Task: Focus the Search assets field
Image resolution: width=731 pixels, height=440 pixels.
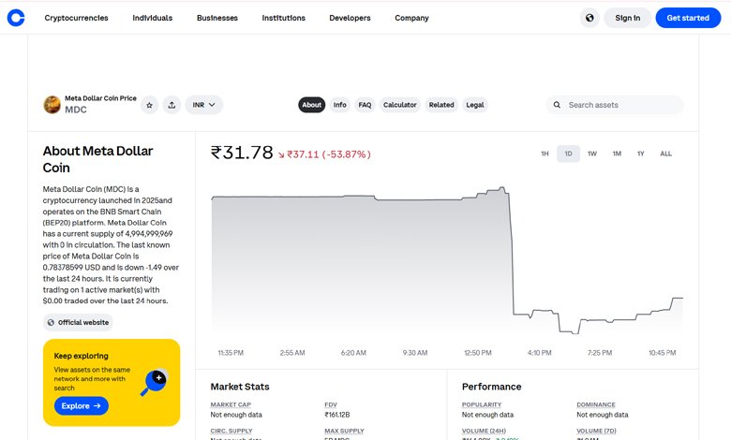Action: (x=615, y=105)
